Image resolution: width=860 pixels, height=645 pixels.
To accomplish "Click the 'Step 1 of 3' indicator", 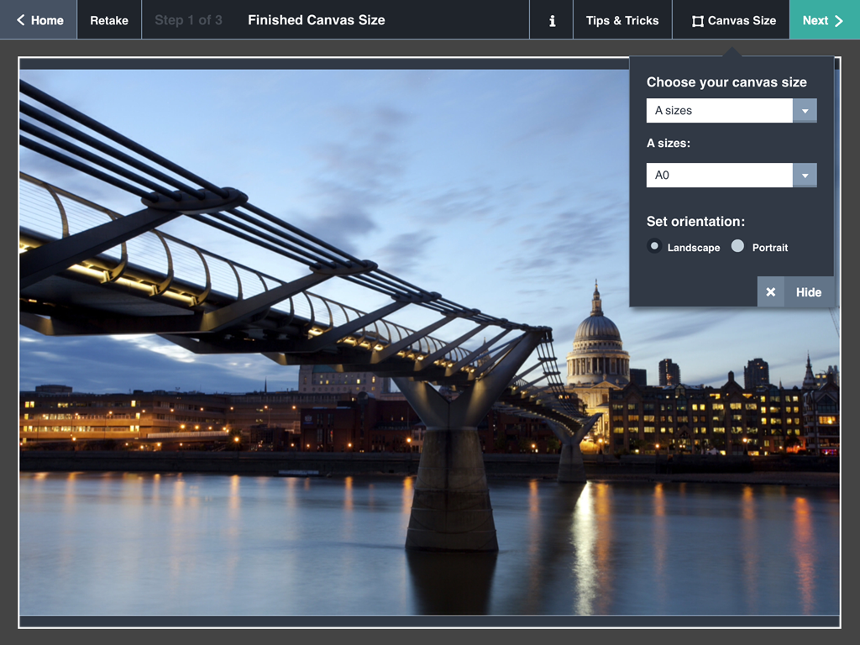I will [x=188, y=20].
